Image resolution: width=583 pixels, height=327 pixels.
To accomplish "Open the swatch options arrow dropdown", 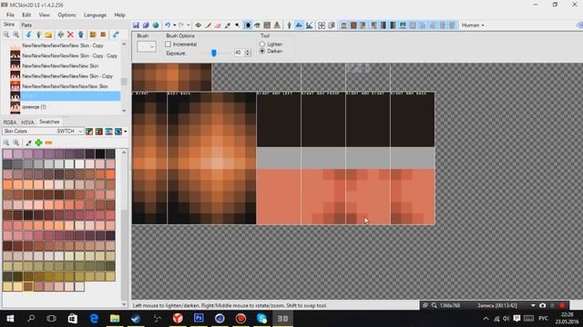I will click(126, 131).
